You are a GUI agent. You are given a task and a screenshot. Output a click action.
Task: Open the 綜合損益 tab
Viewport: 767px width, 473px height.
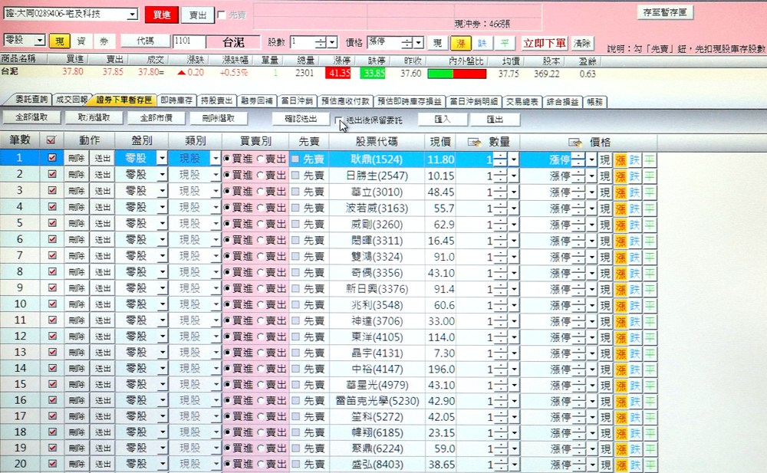pos(562,101)
